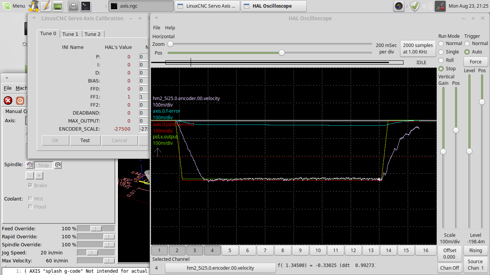
Task: Open File menu in AXIS window
Action: pos(8,88)
